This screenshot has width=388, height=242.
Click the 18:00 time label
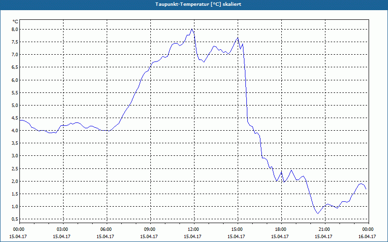(x=281, y=229)
